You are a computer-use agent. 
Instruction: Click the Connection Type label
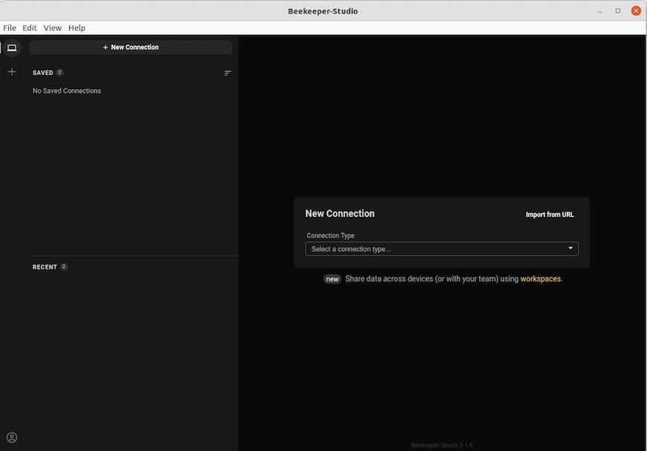(330, 236)
